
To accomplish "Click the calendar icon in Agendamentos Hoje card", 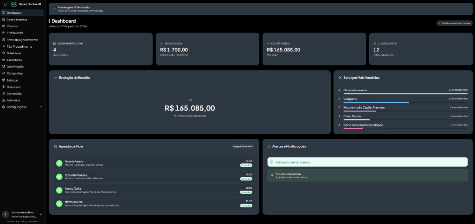I will click(x=55, y=44).
